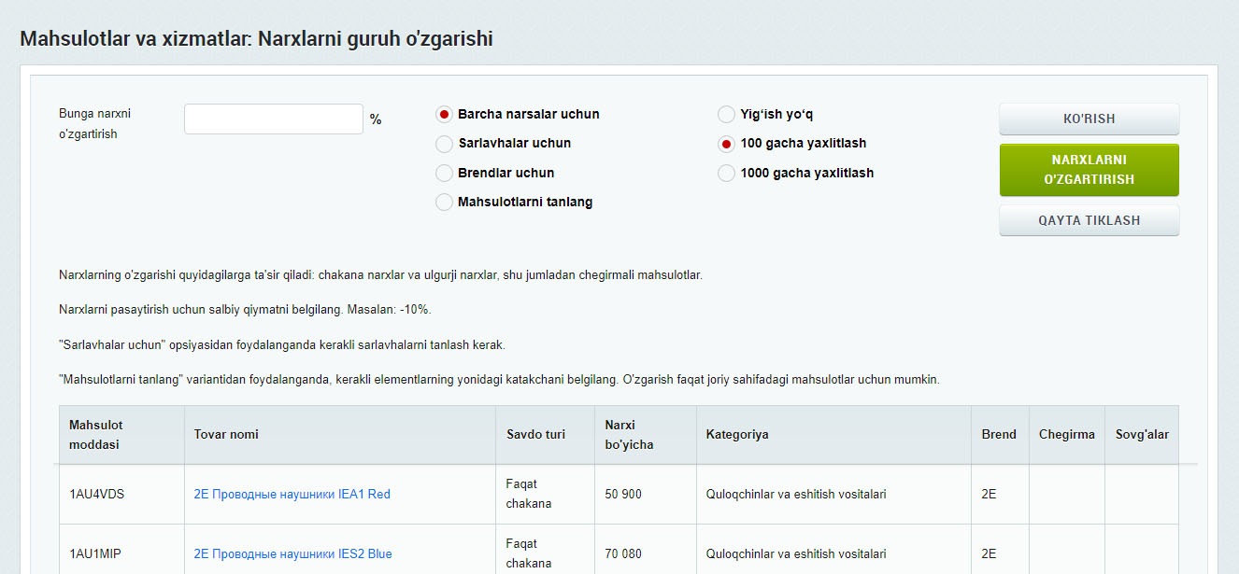Click the 'Kategoriya' column header

736,435
